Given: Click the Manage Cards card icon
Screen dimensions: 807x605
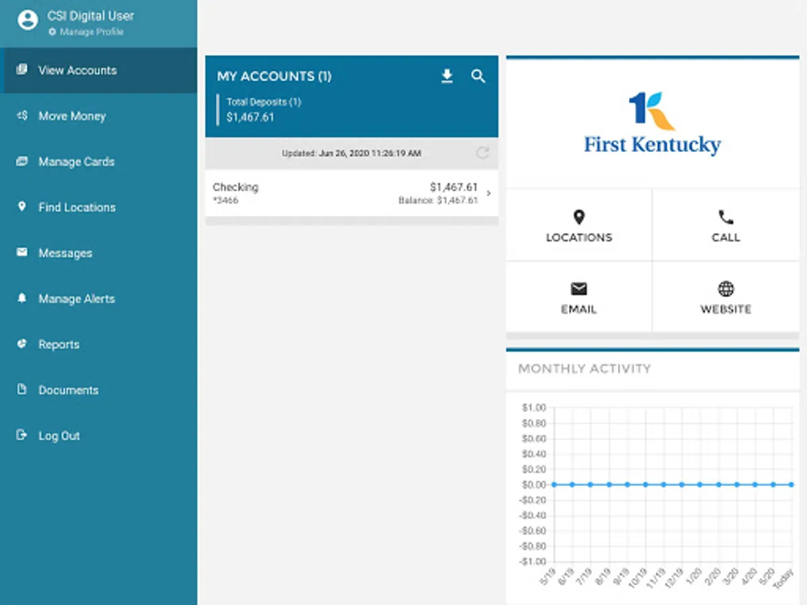Looking at the screenshot, I should 22,161.
